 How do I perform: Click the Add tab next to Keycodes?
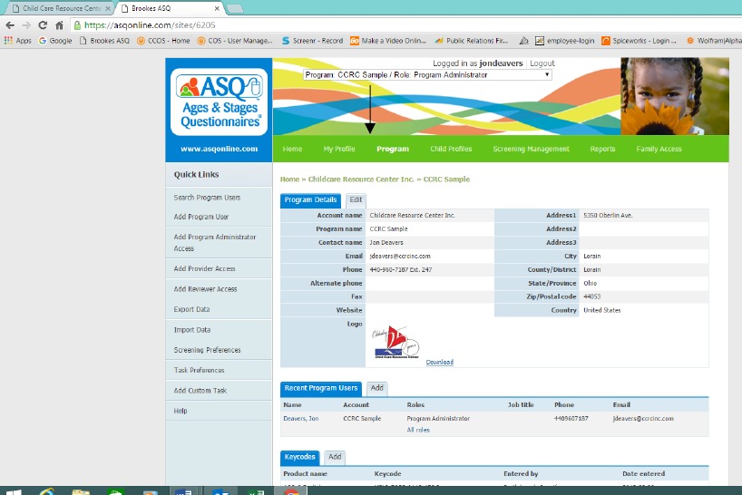(335, 458)
